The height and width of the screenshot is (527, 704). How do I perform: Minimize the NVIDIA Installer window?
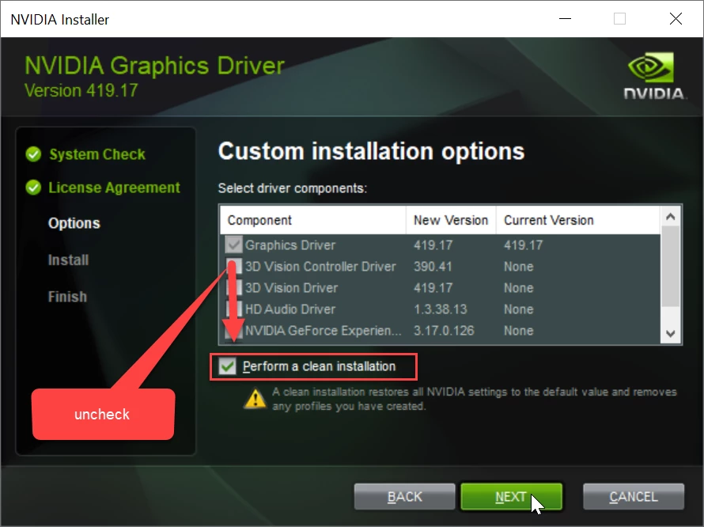(x=565, y=19)
